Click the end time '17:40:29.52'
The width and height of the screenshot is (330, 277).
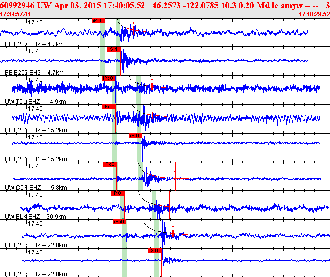click(x=314, y=14)
